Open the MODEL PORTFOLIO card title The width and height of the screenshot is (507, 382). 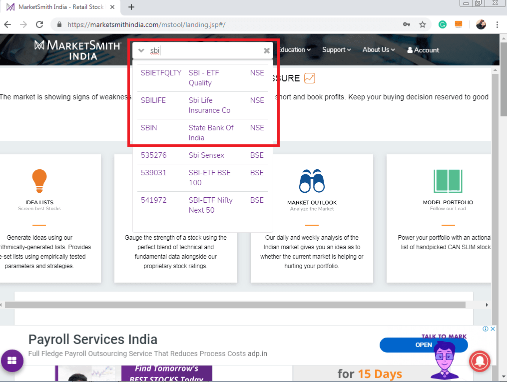coord(448,202)
